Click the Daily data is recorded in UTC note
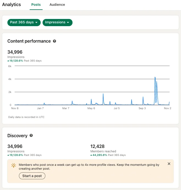The width and height of the screenshot is (181, 190). pos(26,117)
